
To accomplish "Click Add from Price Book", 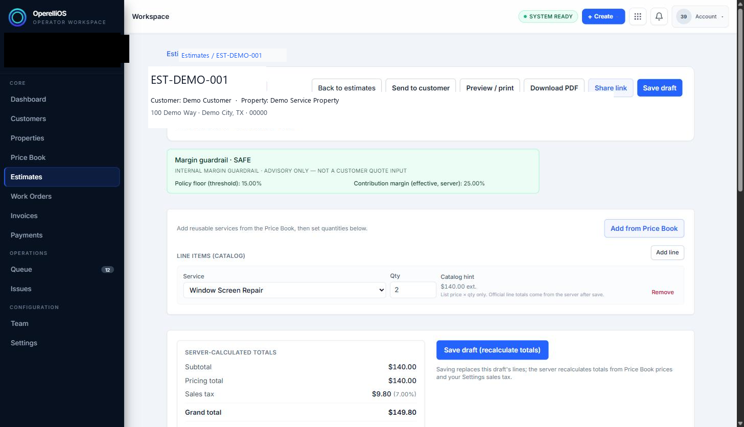I will (x=644, y=228).
